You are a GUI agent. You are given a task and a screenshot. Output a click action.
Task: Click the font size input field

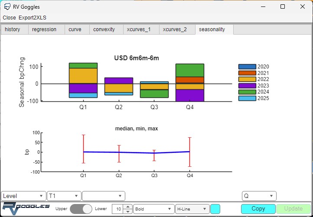(117, 209)
